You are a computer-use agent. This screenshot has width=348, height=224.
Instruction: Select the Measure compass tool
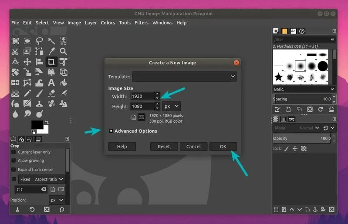[15, 62]
